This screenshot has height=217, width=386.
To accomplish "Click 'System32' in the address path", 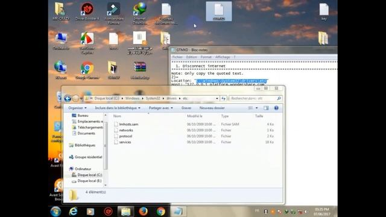I will tap(153, 98).
